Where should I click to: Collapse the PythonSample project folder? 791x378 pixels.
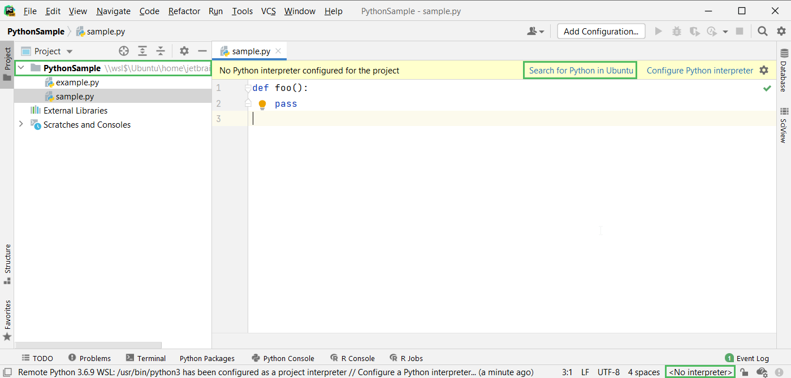pos(21,68)
